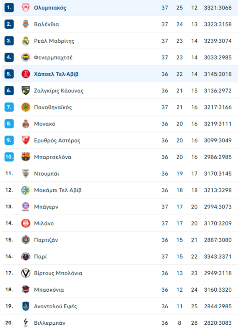The image size is (238, 330).
Task: Click the Panathinaikos clover logo
Action: click(26, 107)
